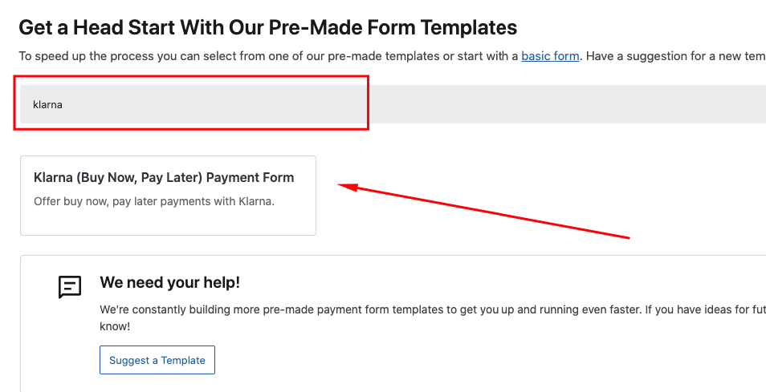Click the We need your help heading
Image resolution: width=766 pixels, height=392 pixels.
169,282
